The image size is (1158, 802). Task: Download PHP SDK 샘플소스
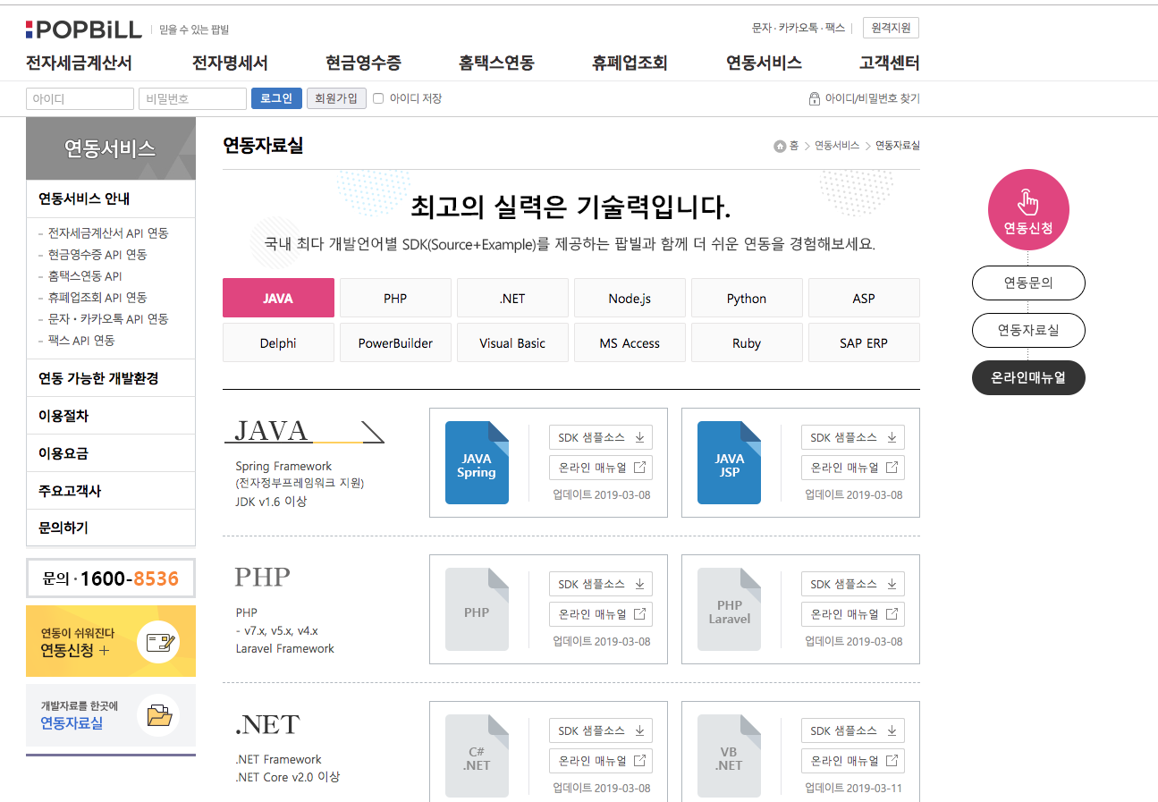[601, 584]
